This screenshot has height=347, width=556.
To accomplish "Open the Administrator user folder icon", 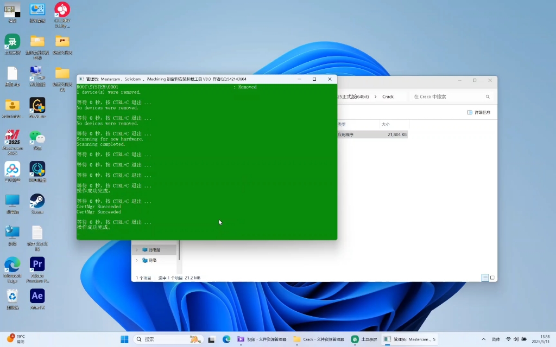I will coord(12,108).
